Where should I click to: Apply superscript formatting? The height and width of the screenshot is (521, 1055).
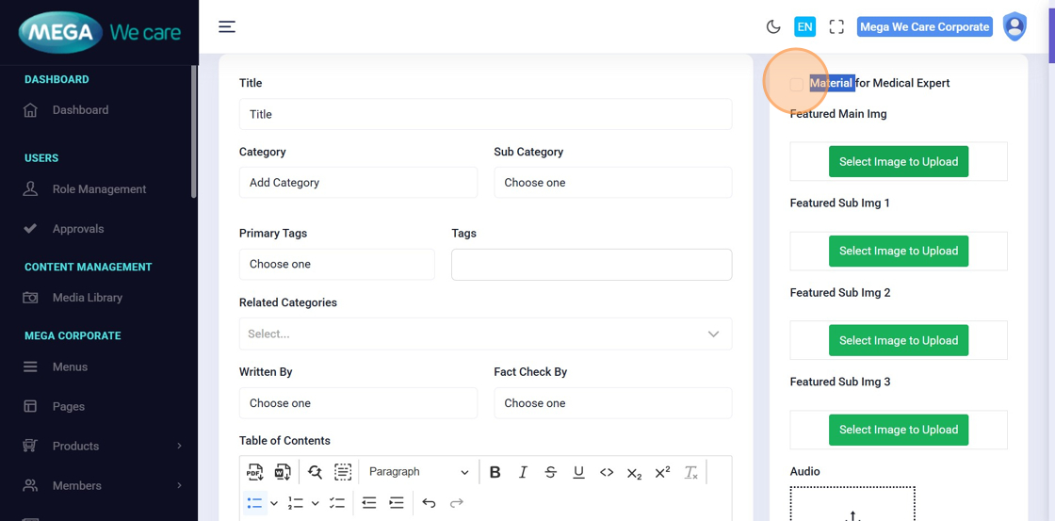[662, 472]
